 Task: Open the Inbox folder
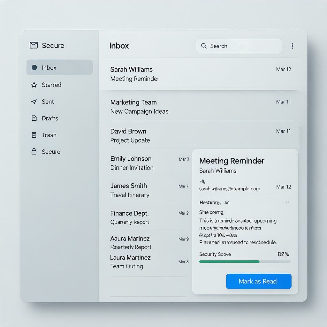60,67
